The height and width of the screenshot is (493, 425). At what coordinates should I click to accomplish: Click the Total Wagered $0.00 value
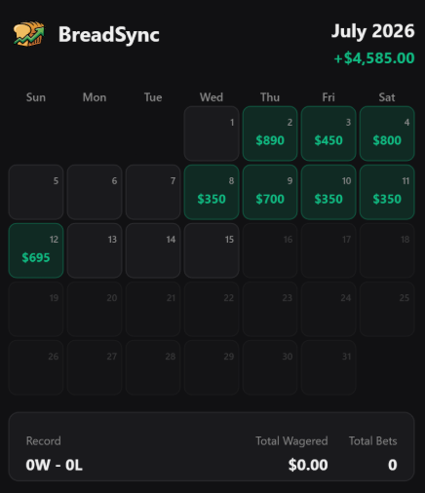[x=308, y=465]
